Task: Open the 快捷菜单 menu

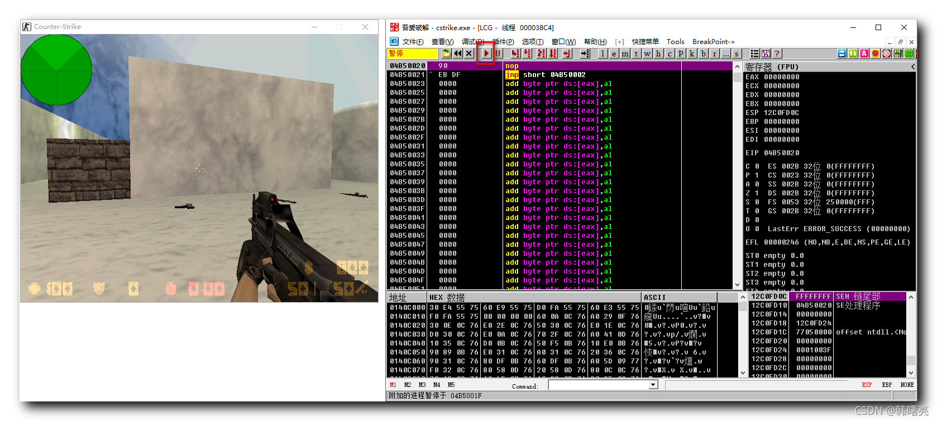Action: [x=646, y=42]
